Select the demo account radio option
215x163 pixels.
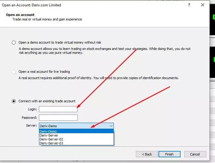pyautogui.click(x=14, y=42)
